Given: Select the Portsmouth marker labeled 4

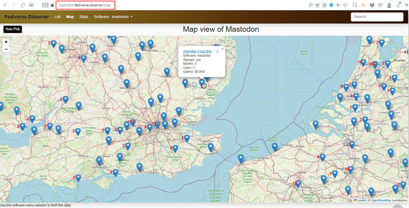Looking at the screenshot, I should point(115,173).
